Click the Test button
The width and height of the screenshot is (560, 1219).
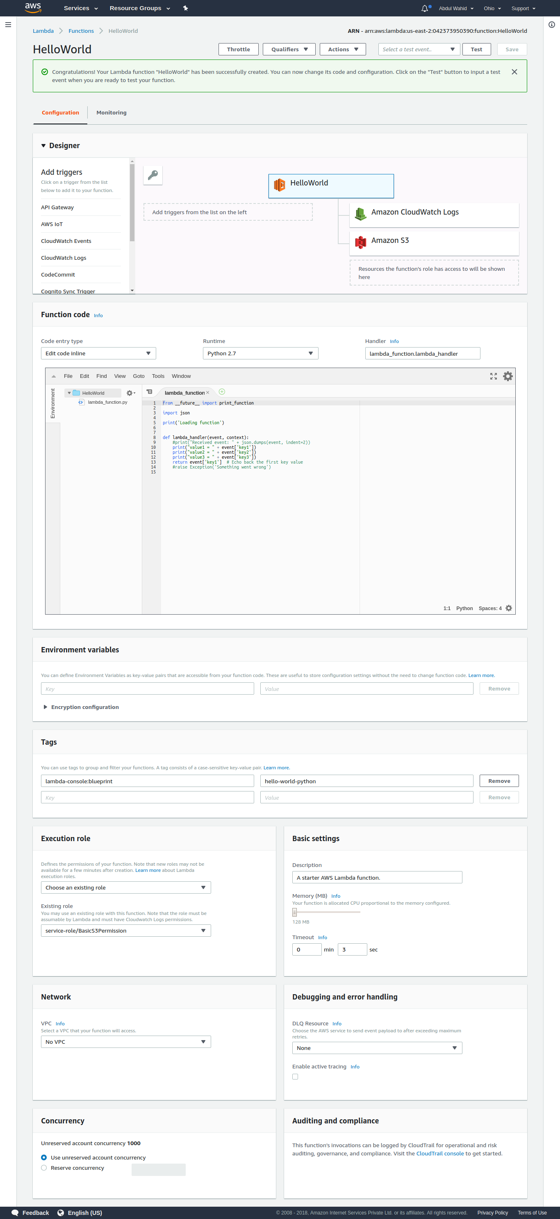click(x=476, y=49)
